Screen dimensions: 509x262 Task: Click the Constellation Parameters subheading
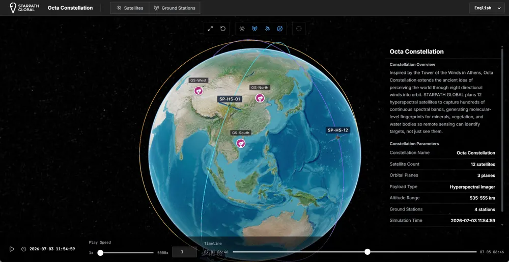tap(414, 143)
